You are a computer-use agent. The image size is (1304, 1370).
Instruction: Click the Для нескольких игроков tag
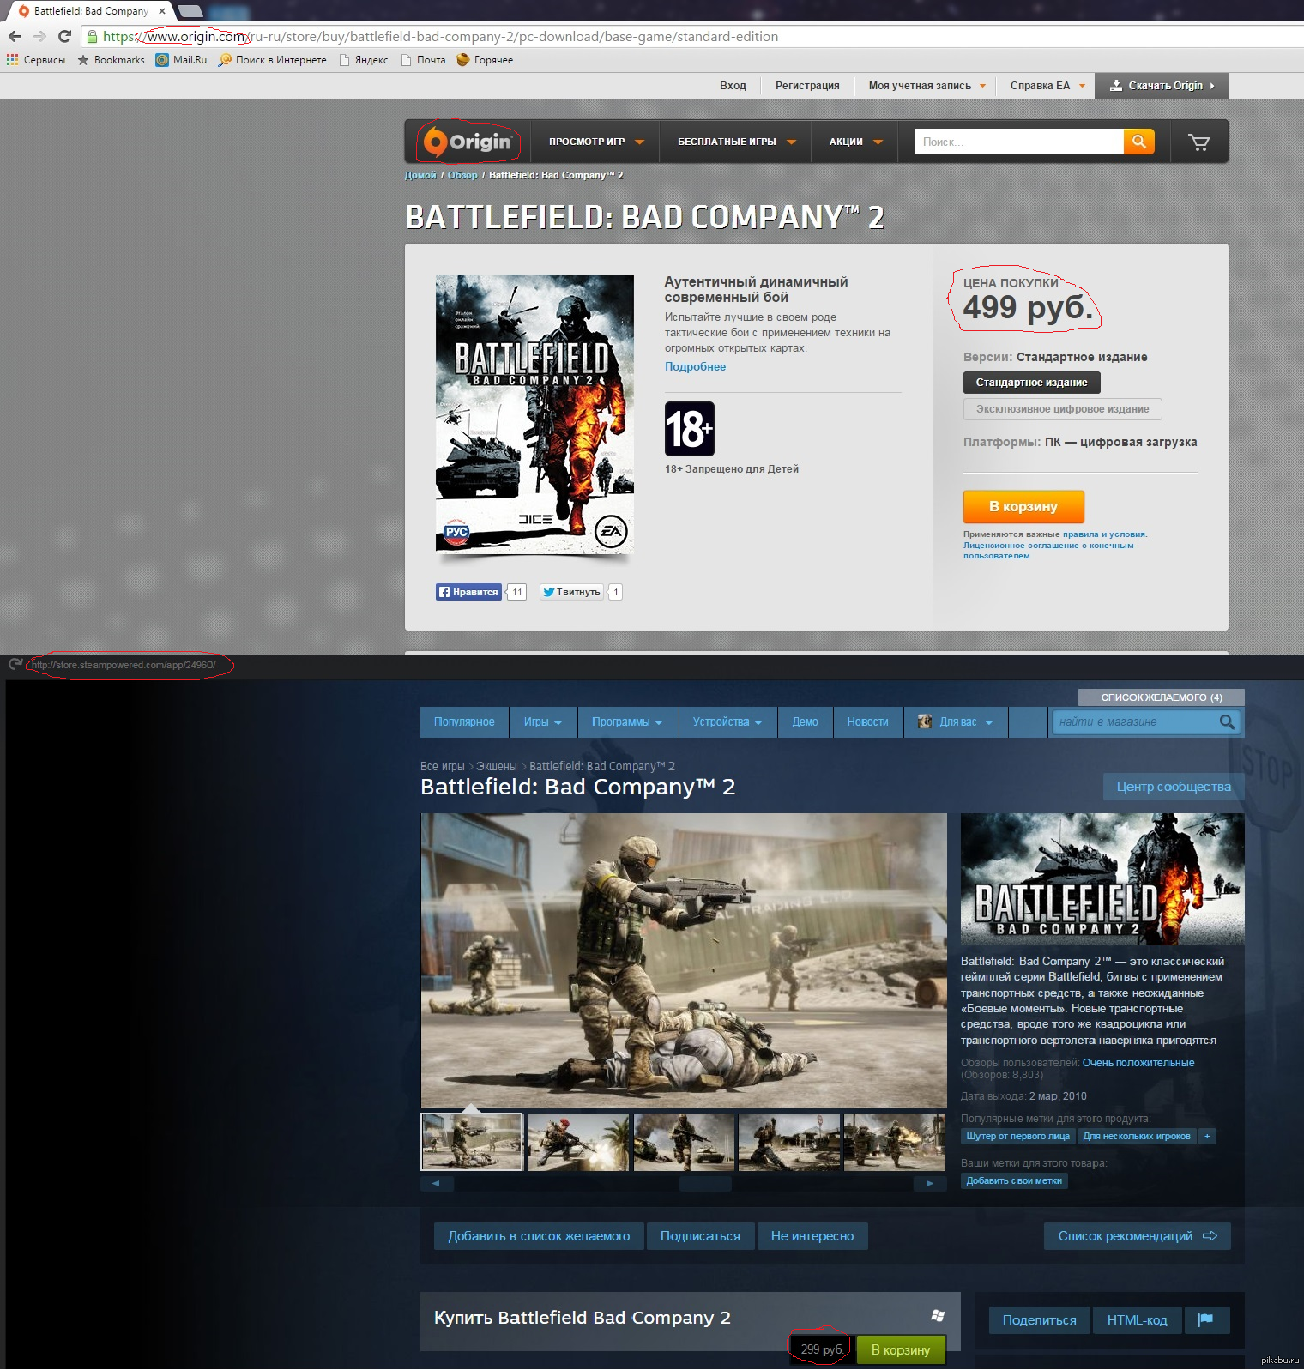point(1137,1136)
